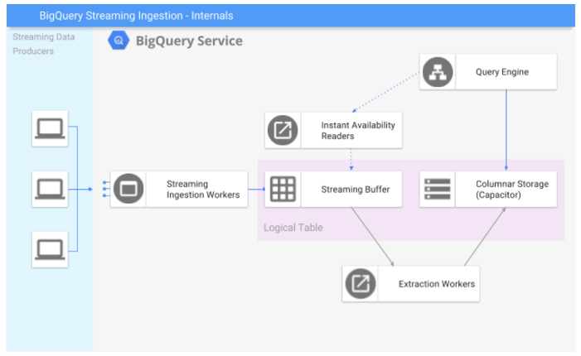This screenshot has height=356, width=581.
Task: Click the Query Engine hierarchy icon
Action: (438, 72)
